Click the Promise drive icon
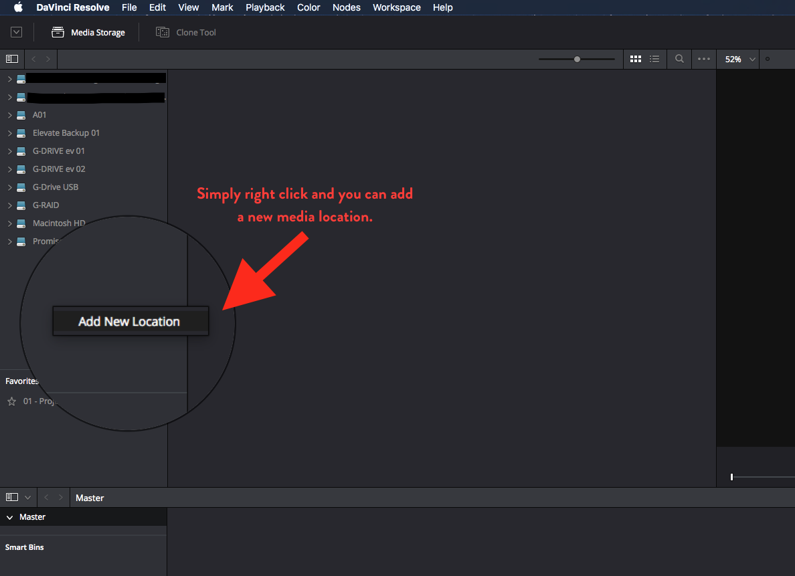 [x=21, y=242]
